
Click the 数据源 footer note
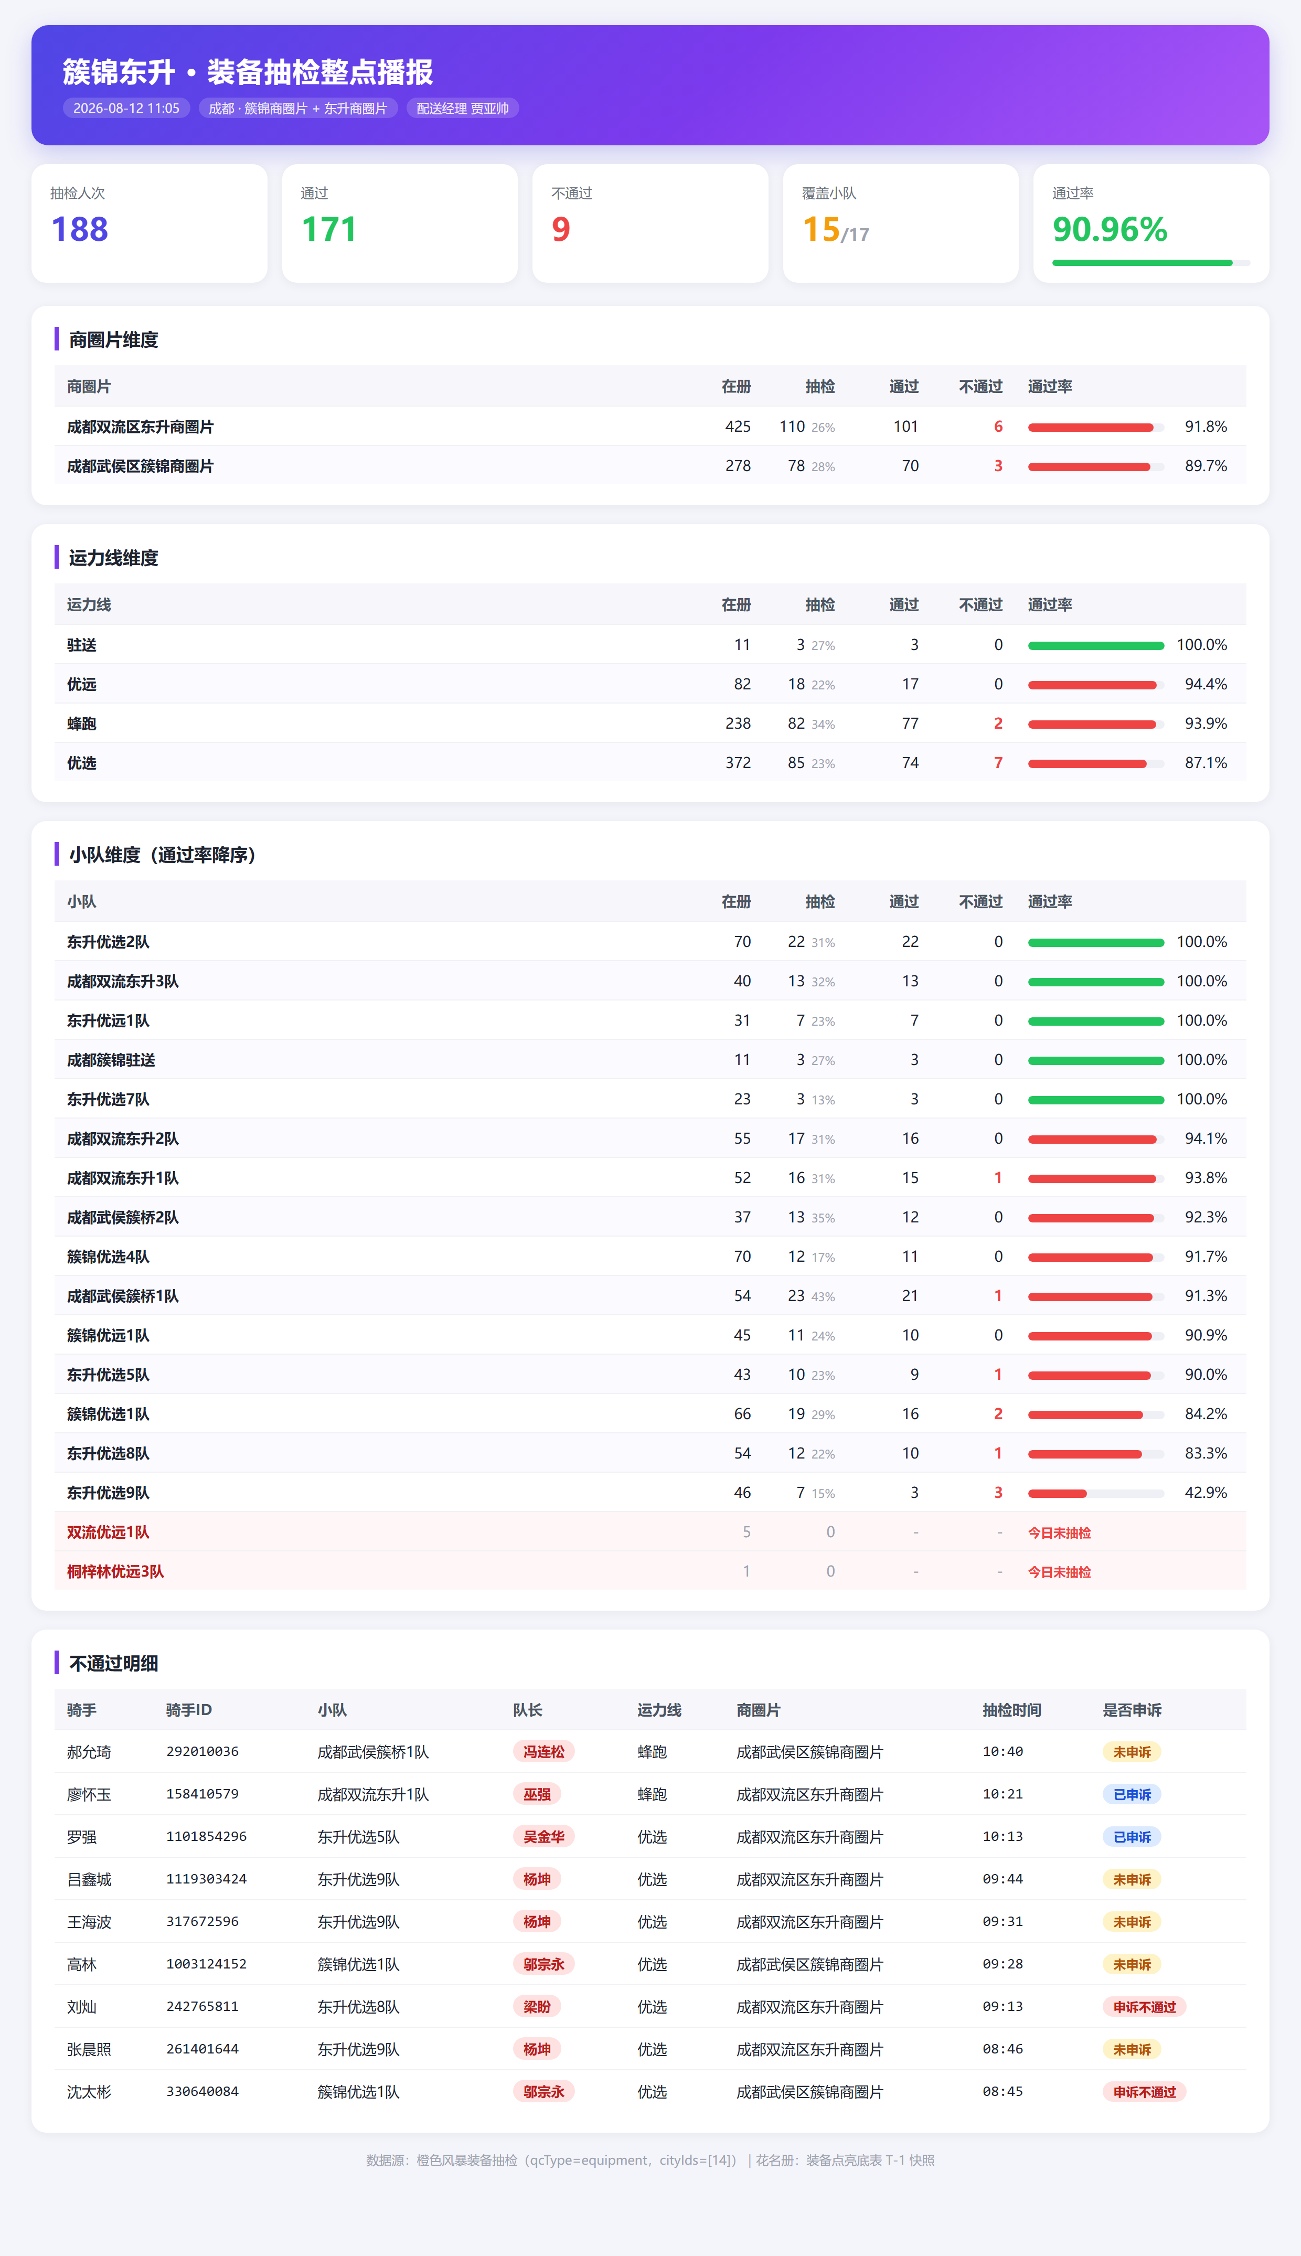649,2159
